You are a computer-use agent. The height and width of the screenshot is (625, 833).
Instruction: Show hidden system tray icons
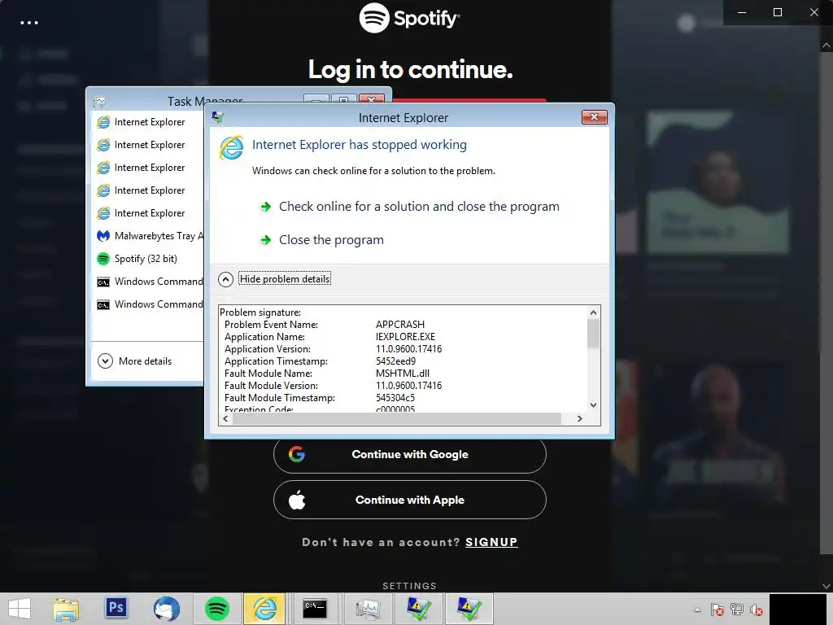[697, 610]
